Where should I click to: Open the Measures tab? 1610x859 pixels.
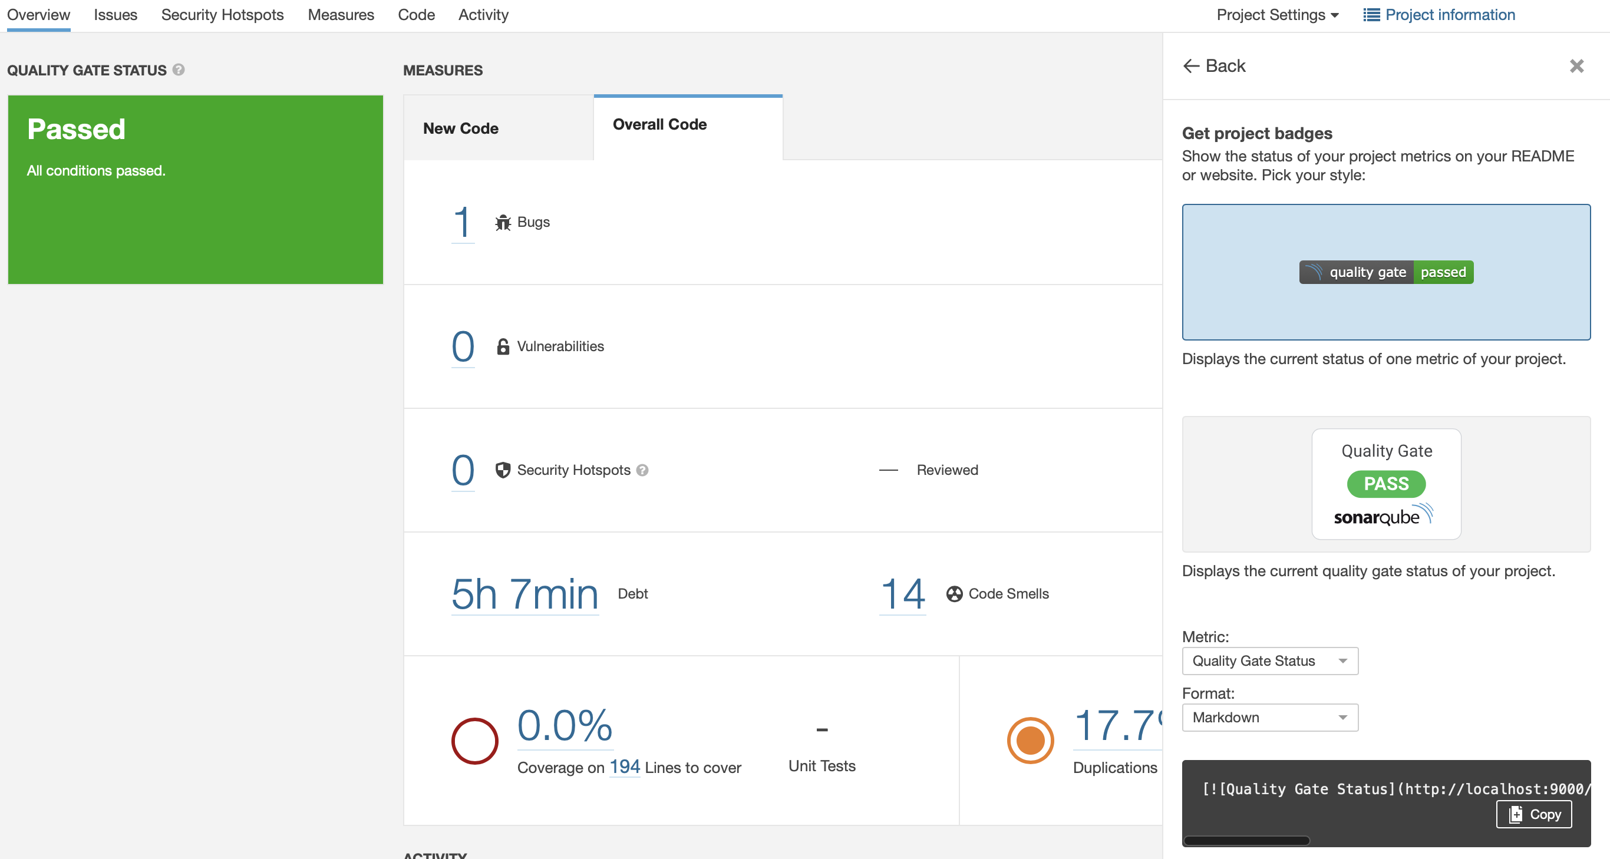click(x=341, y=15)
